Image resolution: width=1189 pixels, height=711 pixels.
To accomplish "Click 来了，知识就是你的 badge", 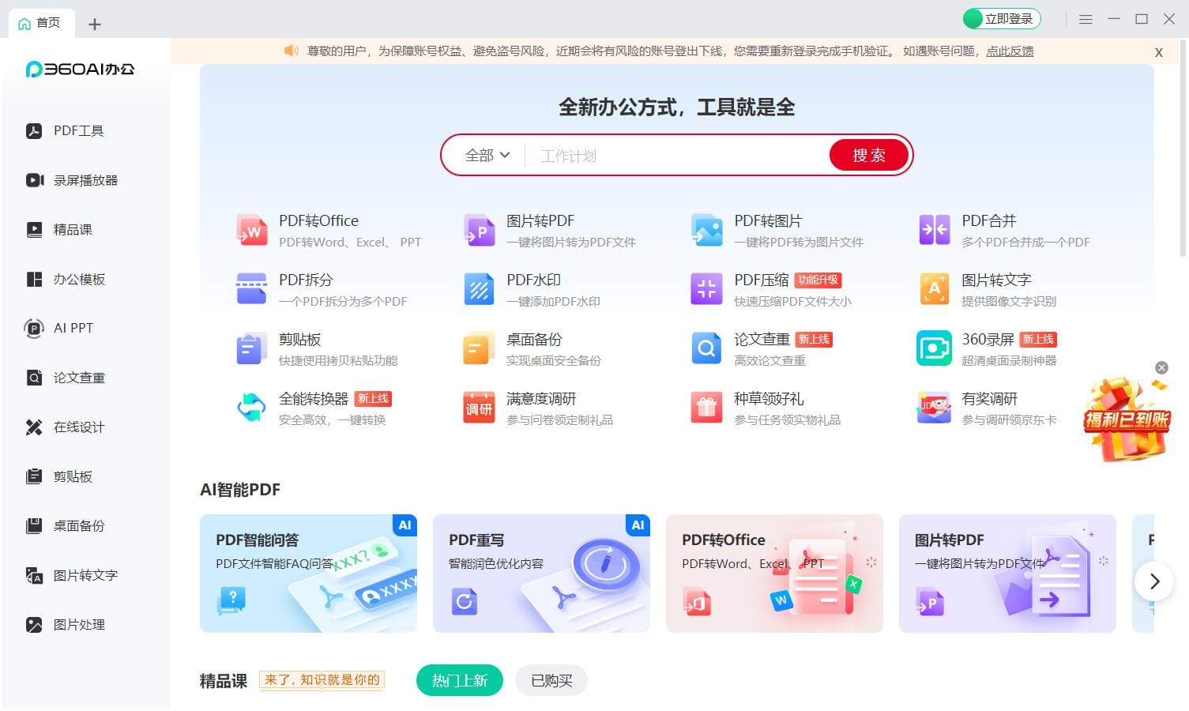I will pyautogui.click(x=322, y=680).
